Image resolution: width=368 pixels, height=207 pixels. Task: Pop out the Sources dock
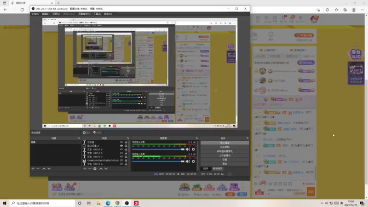point(128,138)
